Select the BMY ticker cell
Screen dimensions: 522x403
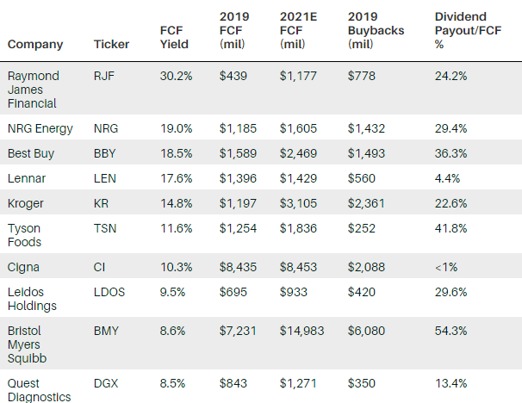pyautogui.click(x=106, y=331)
